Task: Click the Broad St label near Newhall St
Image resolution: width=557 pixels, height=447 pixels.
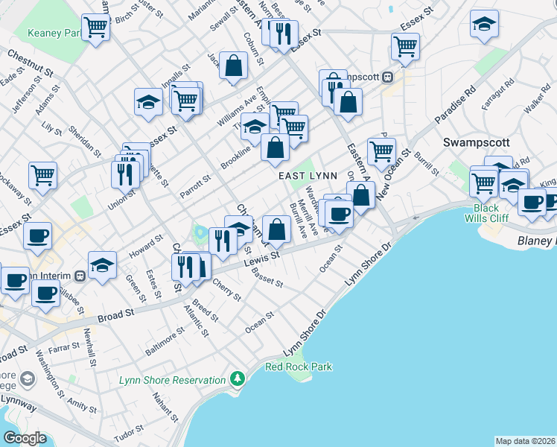Action: [x=116, y=316]
